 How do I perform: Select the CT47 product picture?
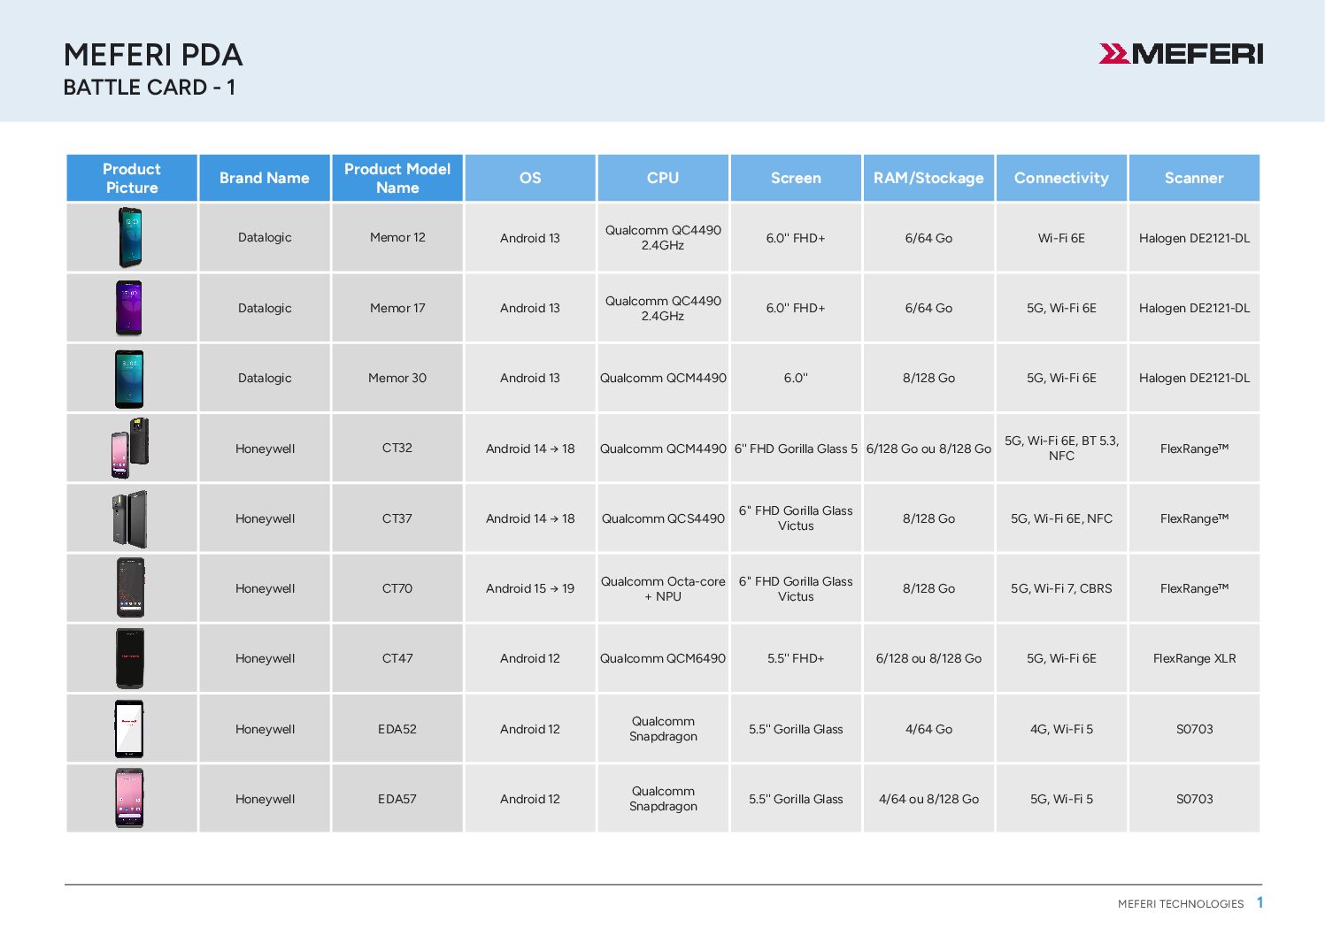pyautogui.click(x=130, y=658)
